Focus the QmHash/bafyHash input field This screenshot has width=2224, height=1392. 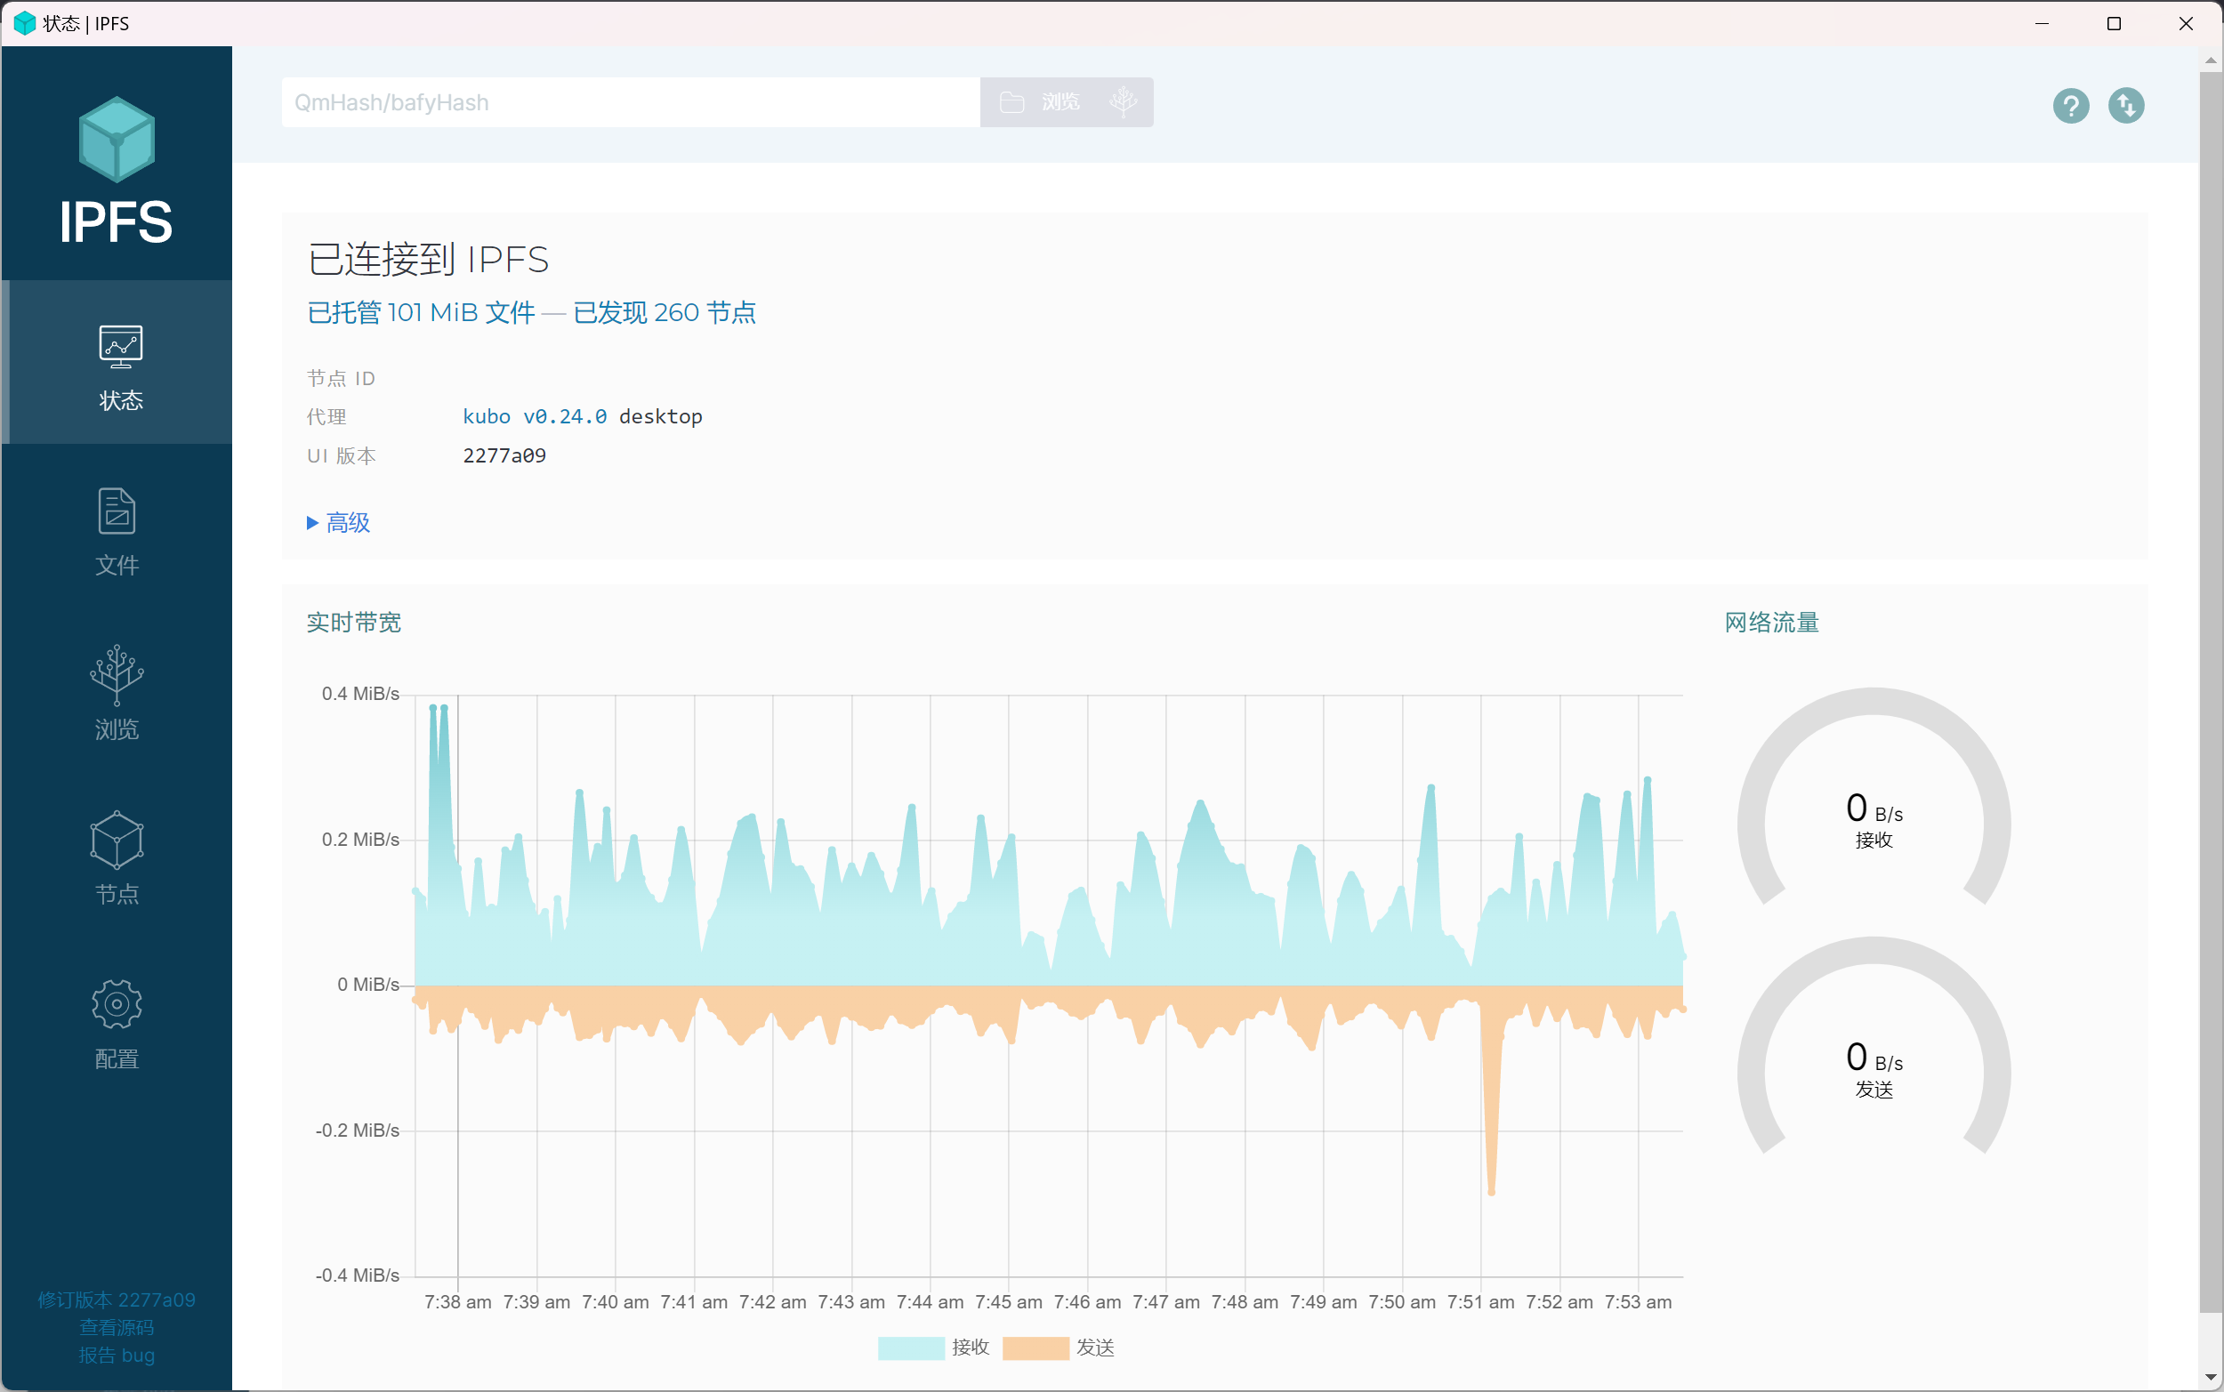pyautogui.click(x=630, y=102)
